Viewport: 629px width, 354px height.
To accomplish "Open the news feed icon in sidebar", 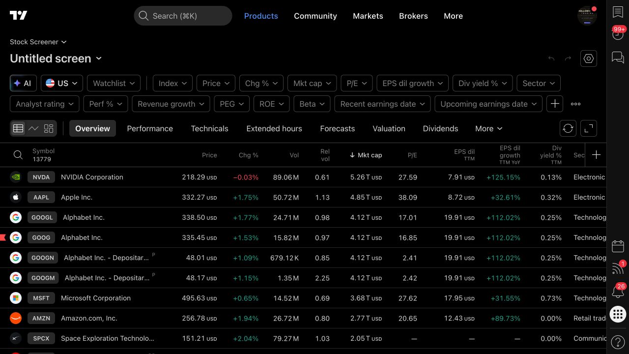I will [x=618, y=268].
